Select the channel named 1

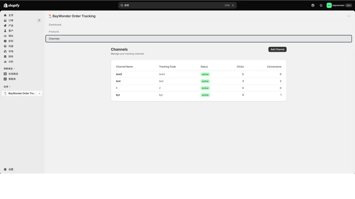coord(117,88)
